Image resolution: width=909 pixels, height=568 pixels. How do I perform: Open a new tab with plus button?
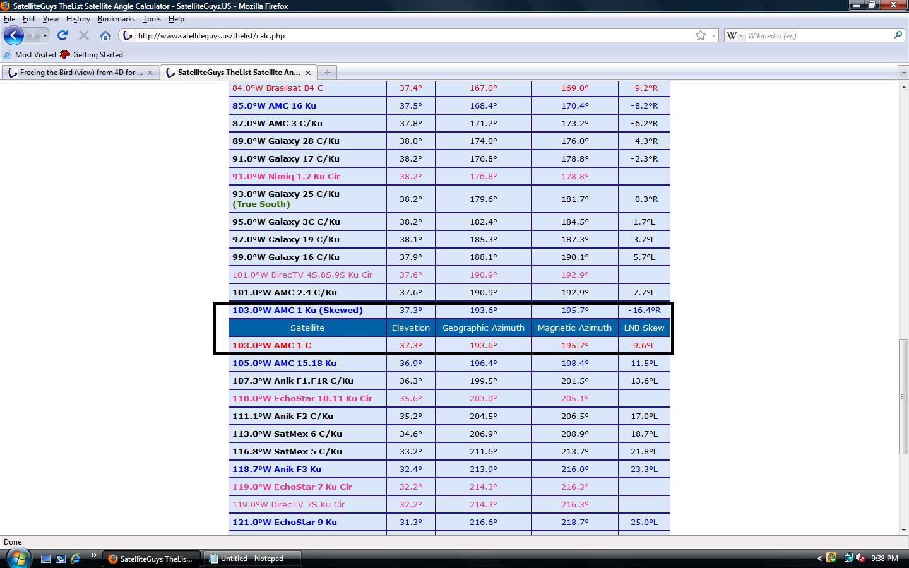[327, 73]
